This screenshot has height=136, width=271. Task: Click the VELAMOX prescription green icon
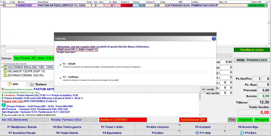[x=5, y=71]
